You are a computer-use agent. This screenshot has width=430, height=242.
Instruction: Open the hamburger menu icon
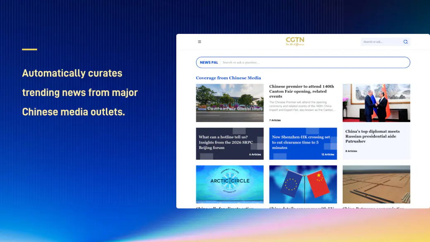point(199,42)
